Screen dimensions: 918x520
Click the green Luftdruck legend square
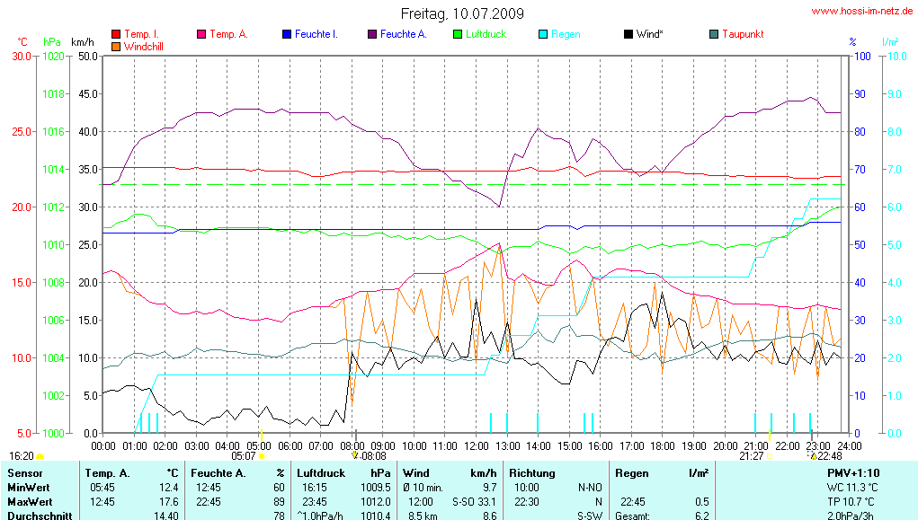pos(458,34)
